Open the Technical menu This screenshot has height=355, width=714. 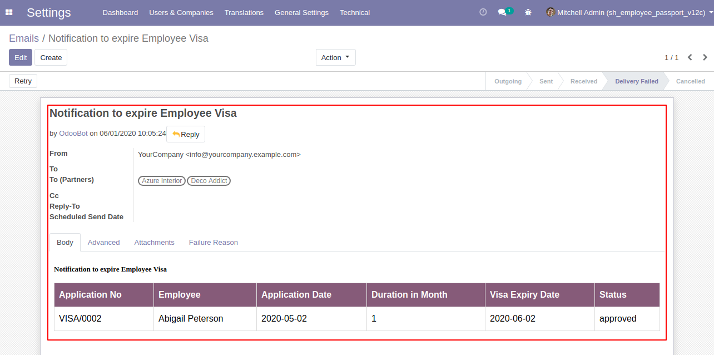(355, 12)
